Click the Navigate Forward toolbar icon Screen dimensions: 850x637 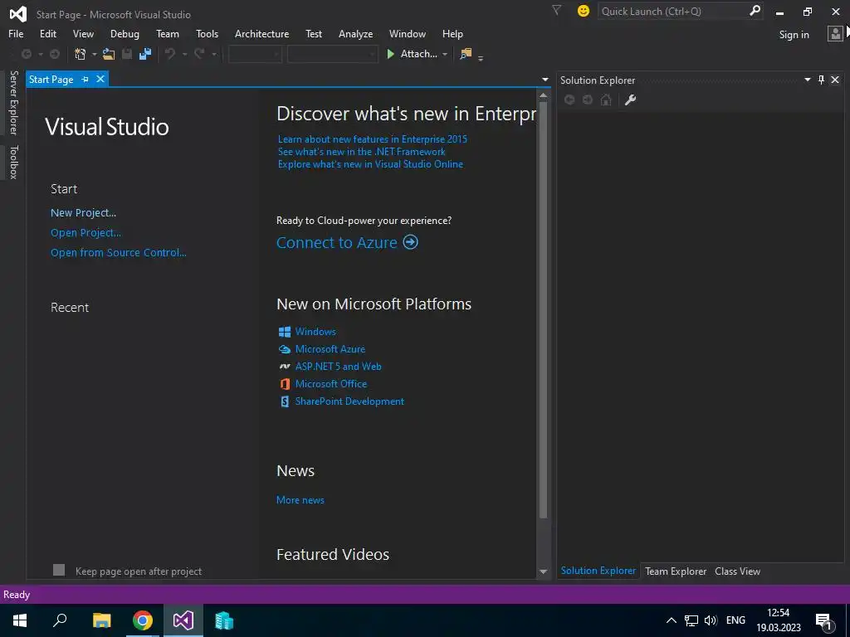point(55,54)
